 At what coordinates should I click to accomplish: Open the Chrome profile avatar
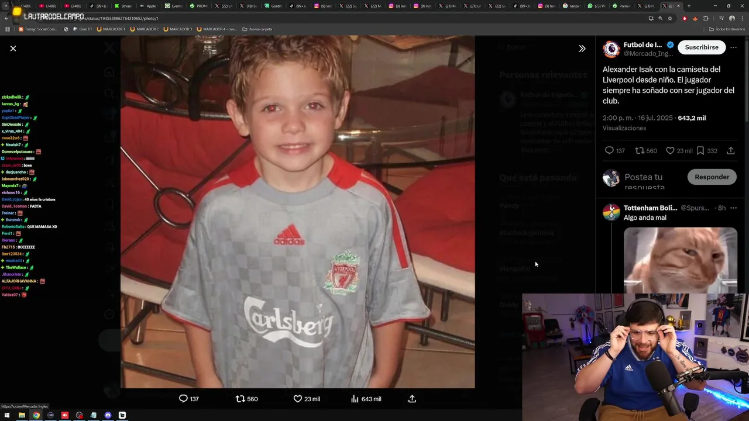point(731,18)
